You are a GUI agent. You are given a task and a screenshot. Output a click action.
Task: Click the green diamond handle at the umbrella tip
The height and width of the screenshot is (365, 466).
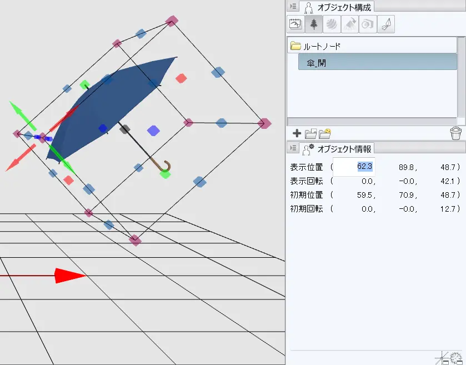click(x=84, y=84)
